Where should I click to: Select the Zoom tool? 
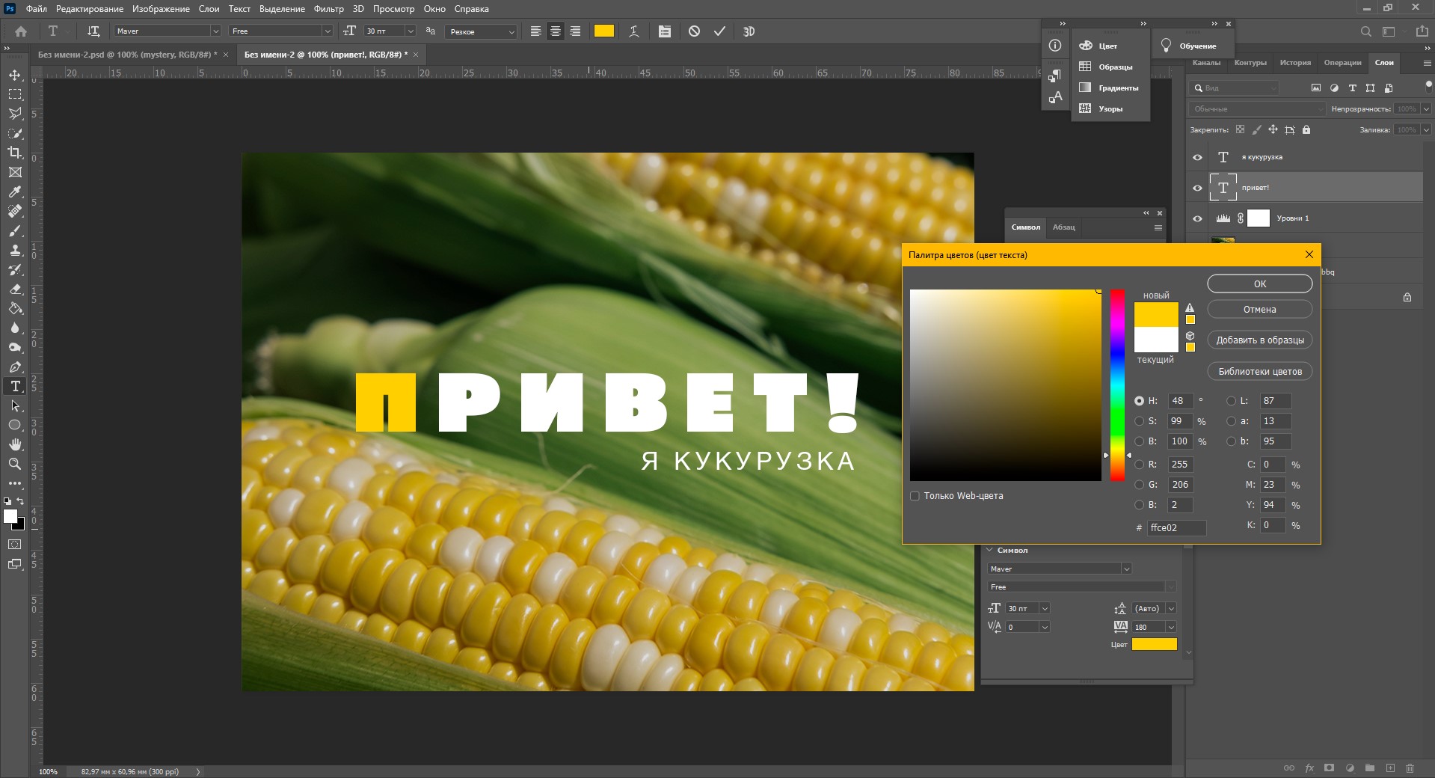click(x=15, y=464)
